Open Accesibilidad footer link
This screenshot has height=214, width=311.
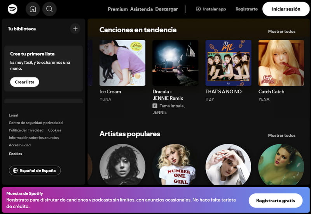[x=20, y=145]
